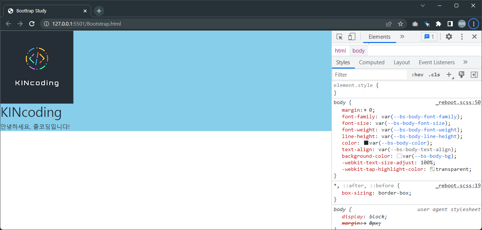
Task: Toggle element state with :hov
Action: 417,74
